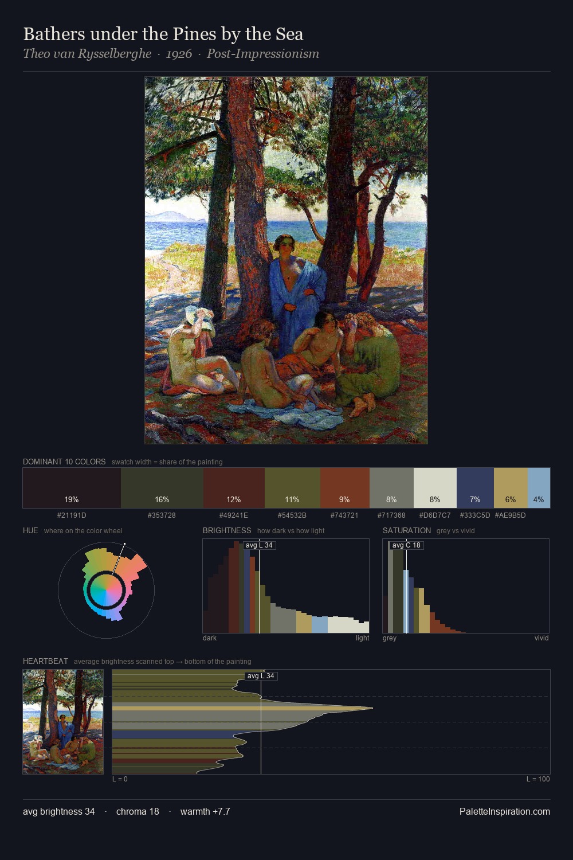Select the title "Bathers under the Pines by the Sea"
The height and width of the screenshot is (860, 573).
[x=163, y=34]
